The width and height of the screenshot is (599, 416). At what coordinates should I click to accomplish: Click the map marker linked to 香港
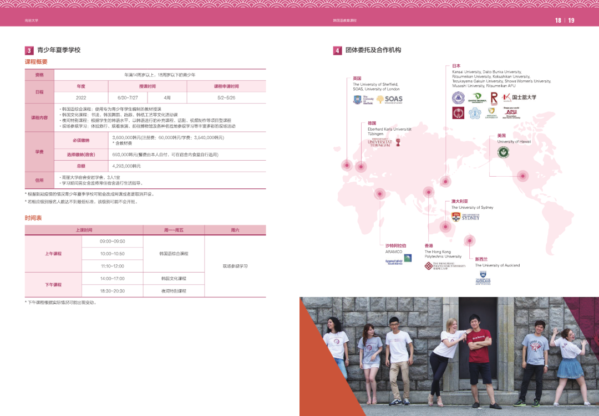(428, 192)
